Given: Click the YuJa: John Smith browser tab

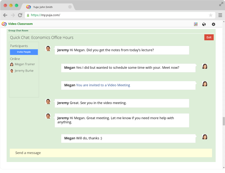Looking at the screenshot, I should point(48,7).
